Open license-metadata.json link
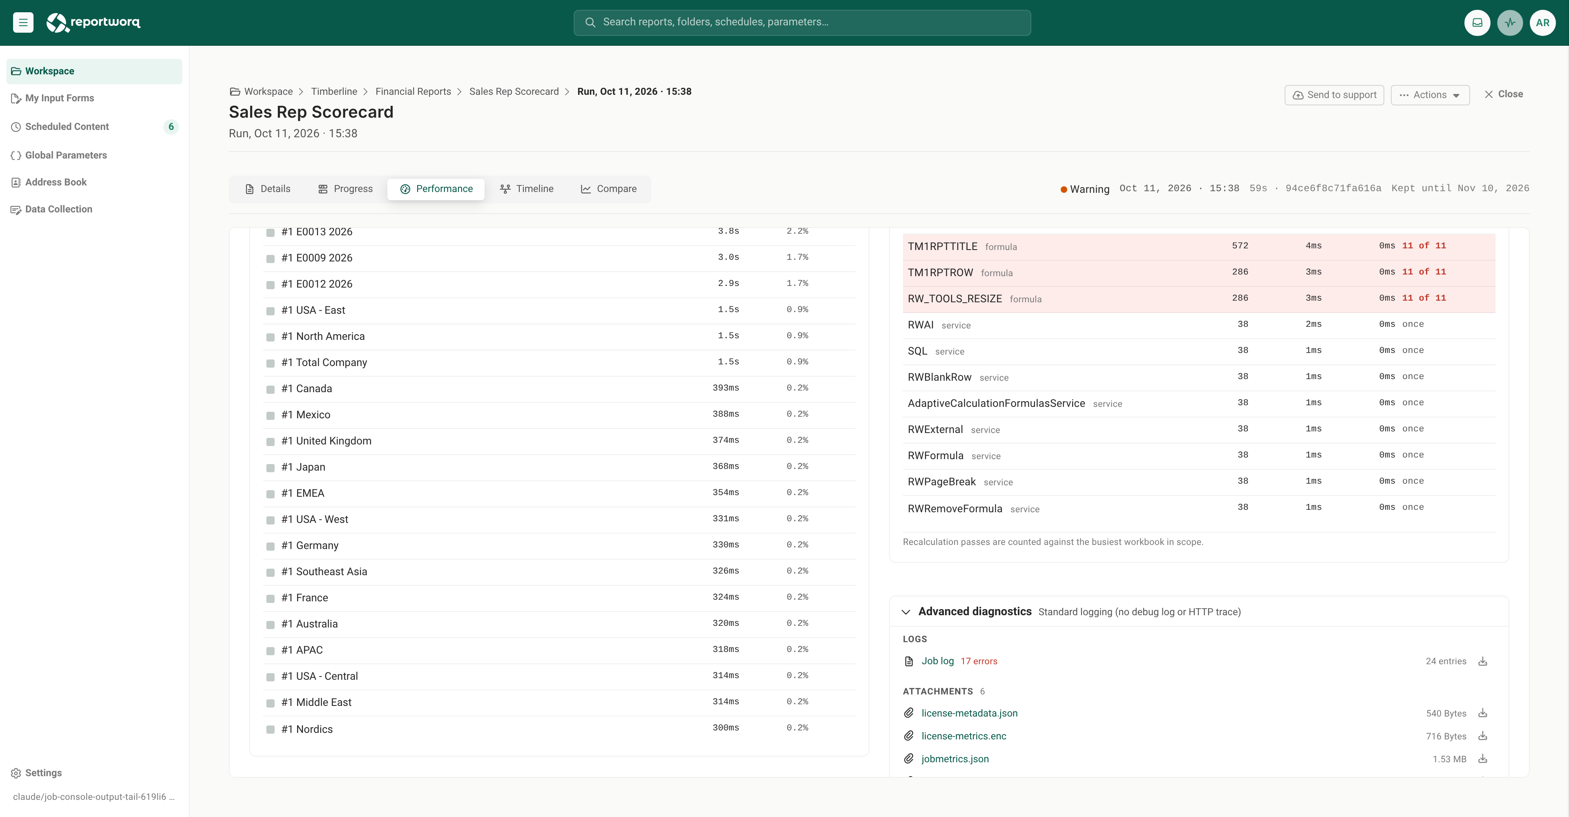 pos(969,713)
